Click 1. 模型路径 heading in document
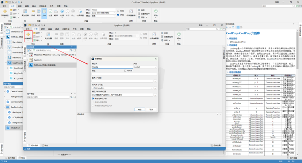Viewport: 302px width, 163px height. click(232, 38)
